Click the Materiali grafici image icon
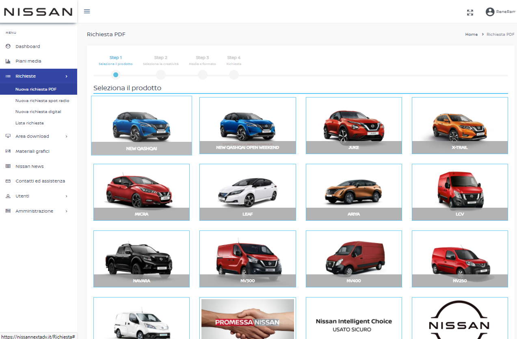 point(8,151)
